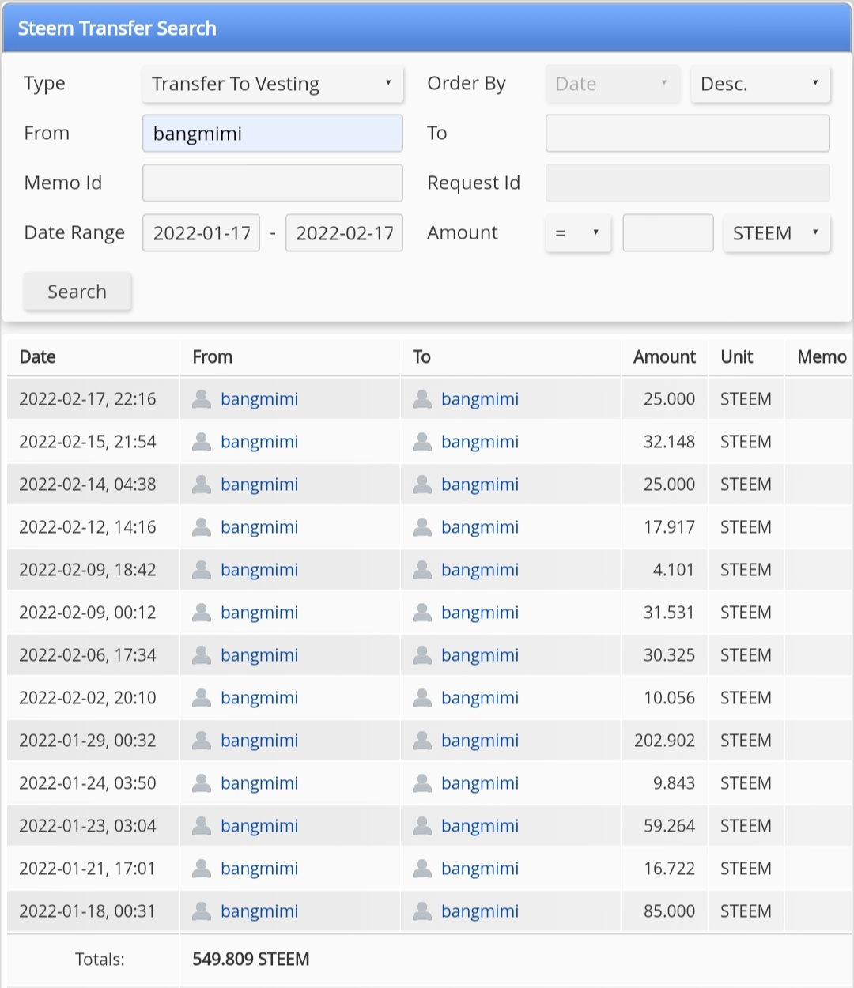
Task: Open From bangmimi link in 2022-01-29 row
Action: [259, 741]
